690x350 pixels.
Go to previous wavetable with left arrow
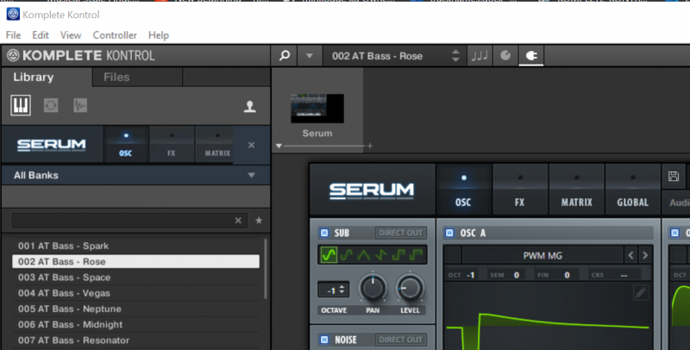[x=630, y=255]
